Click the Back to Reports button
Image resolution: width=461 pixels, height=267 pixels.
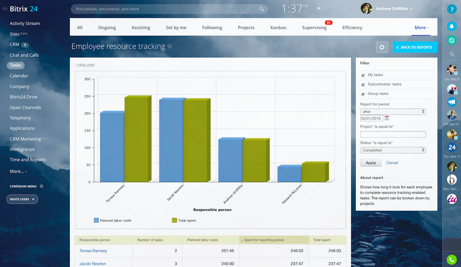point(415,47)
